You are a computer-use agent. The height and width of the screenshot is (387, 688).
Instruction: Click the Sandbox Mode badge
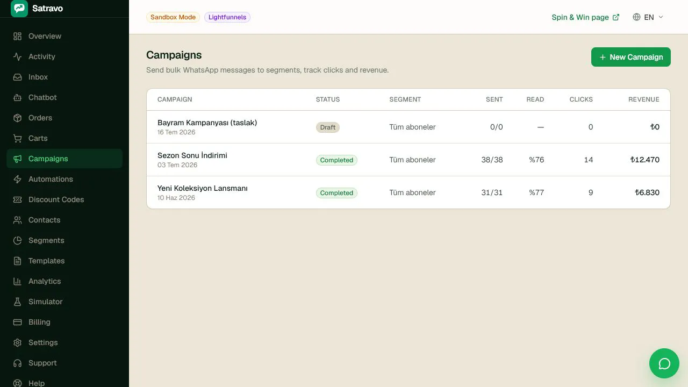pyautogui.click(x=173, y=17)
